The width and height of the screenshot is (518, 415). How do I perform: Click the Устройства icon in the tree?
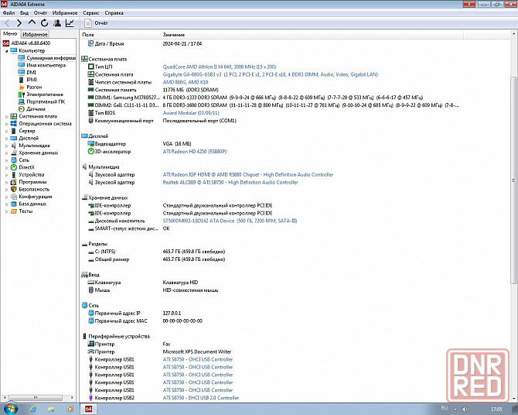[14, 174]
